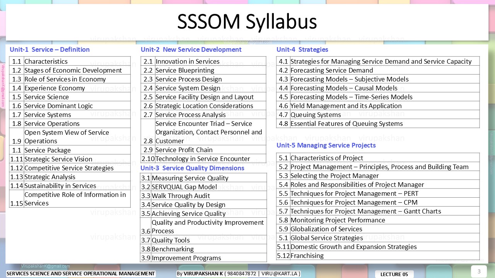Viewport: 495px width, 278px height.
Task: Click the 'LECTURE 05' footer label
Action: point(394,274)
